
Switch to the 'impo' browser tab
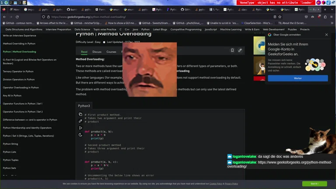click(29, 10)
